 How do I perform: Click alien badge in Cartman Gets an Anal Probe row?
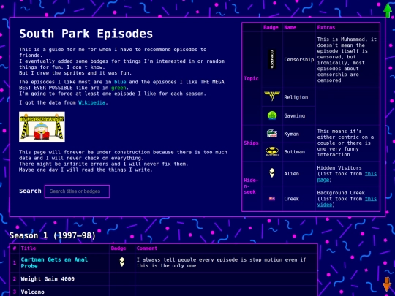(122, 262)
